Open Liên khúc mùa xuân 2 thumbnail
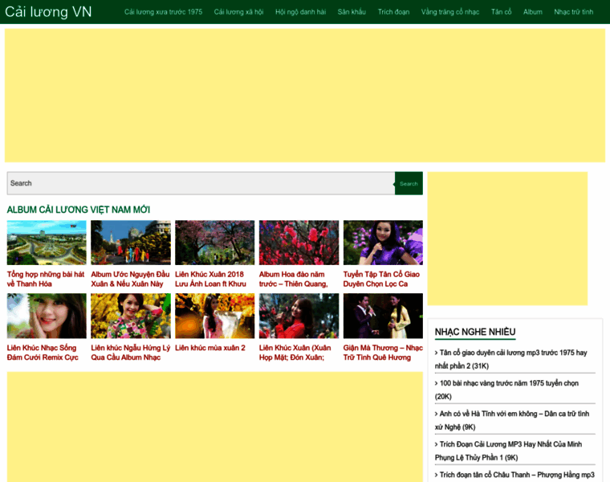This screenshot has width=610, height=482. pos(215,316)
